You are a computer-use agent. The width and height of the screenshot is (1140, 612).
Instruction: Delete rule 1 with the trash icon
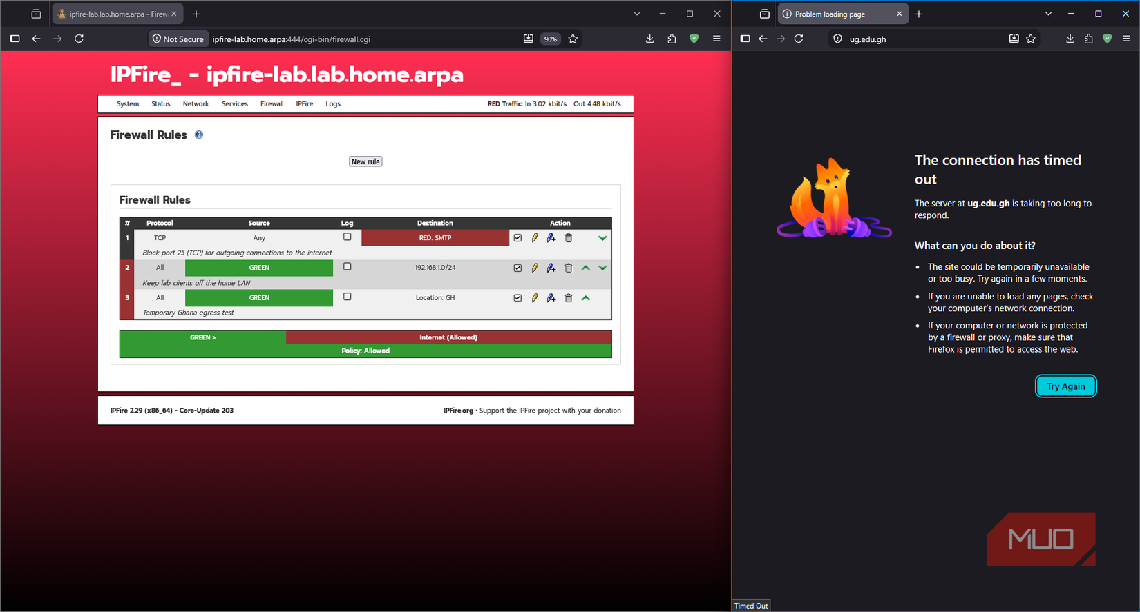(569, 238)
